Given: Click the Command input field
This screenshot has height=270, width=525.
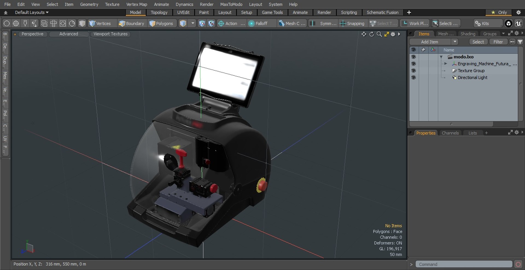Looking at the screenshot, I should (464, 264).
